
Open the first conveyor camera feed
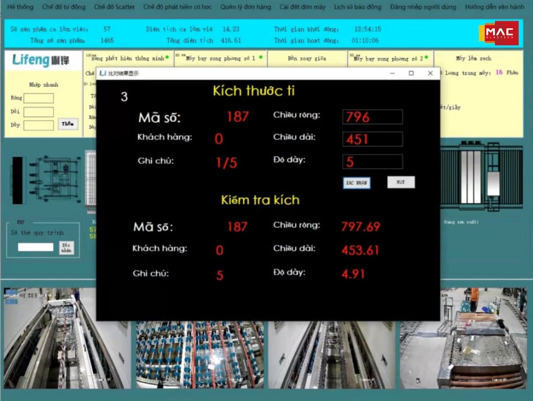[x=67, y=338]
